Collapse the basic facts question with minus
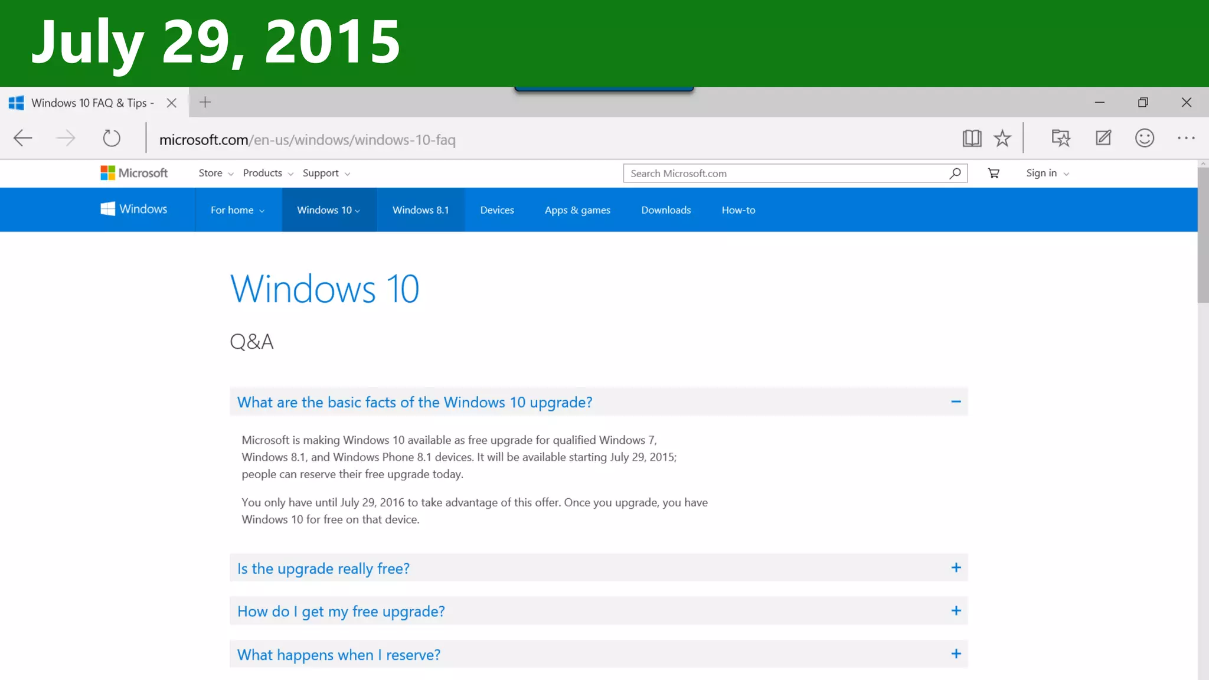This screenshot has height=680, width=1209. (x=956, y=401)
